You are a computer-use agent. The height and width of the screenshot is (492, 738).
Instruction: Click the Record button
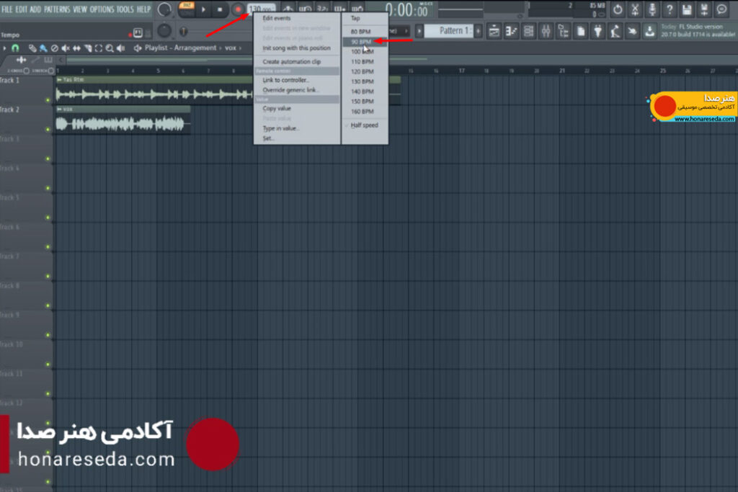click(238, 9)
